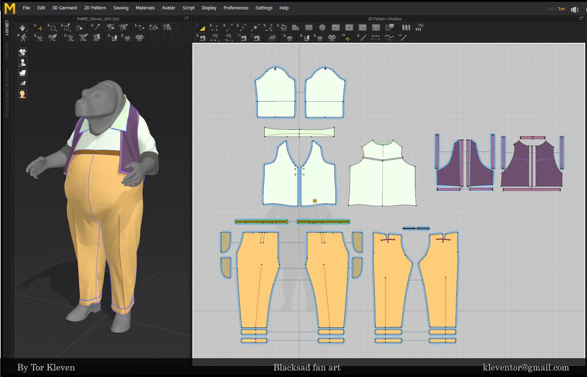Open the Sewing menu

pos(121,8)
